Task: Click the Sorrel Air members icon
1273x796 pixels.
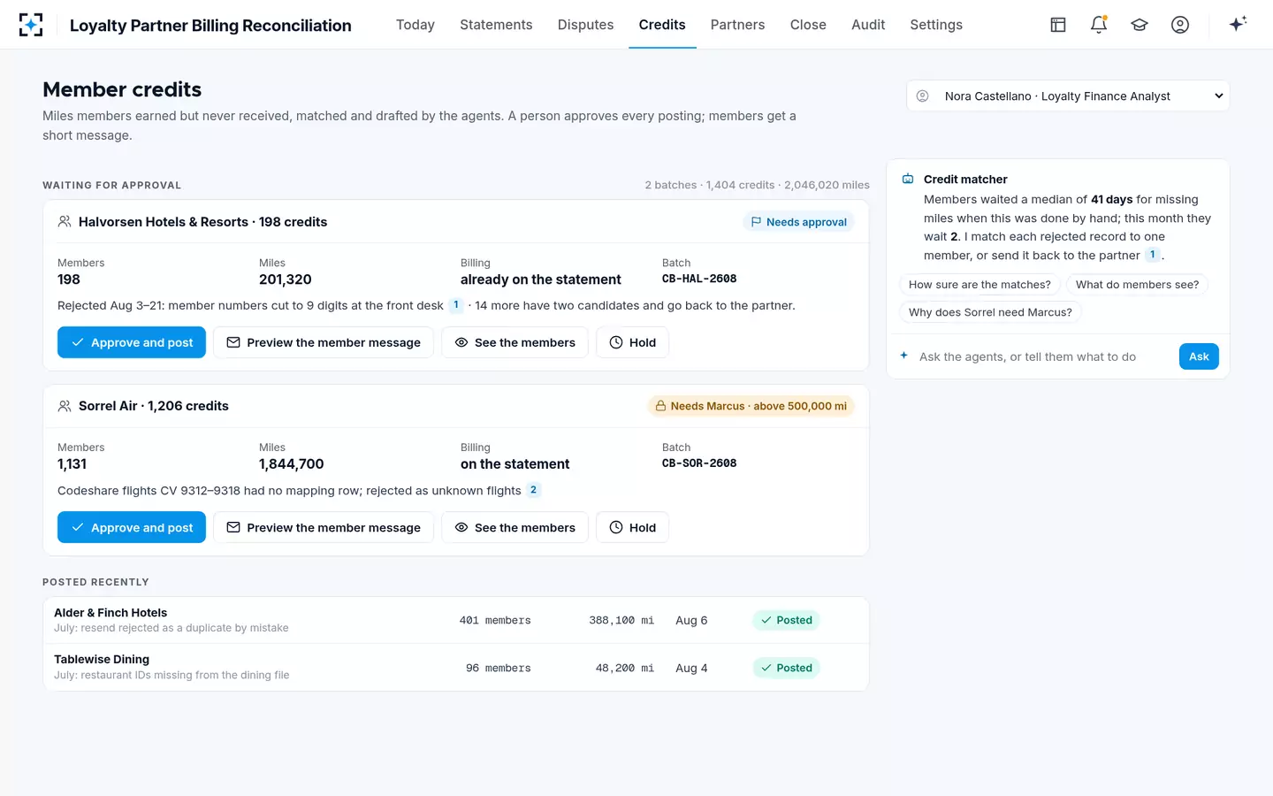Action: 65,406
